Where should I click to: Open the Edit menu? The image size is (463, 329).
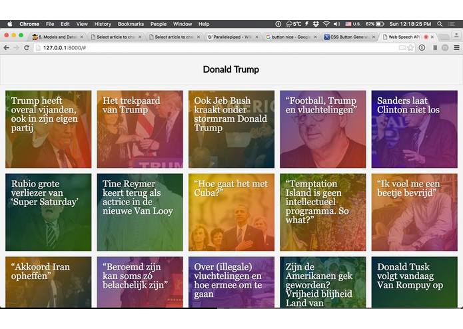65,24
